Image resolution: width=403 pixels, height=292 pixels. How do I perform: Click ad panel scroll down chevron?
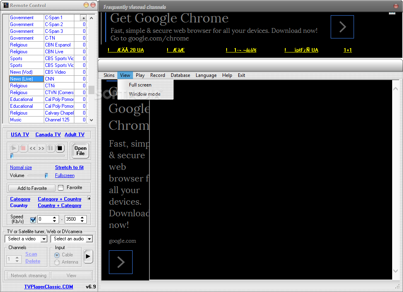[395, 271]
